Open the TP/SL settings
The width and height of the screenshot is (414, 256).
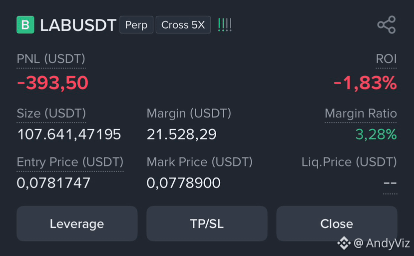(207, 223)
